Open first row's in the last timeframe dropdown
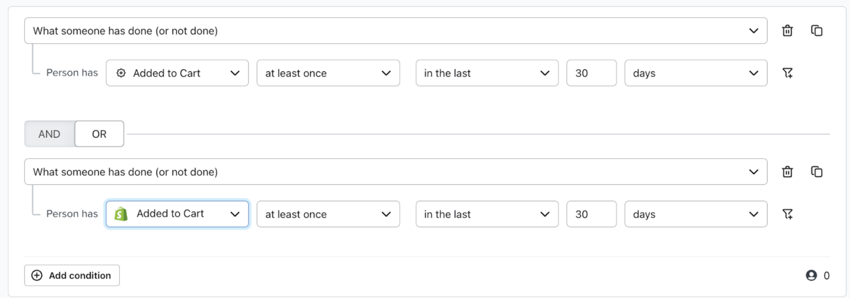The height and width of the screenshot is (298, 850). pyautogui.click(x=487, y=73)
